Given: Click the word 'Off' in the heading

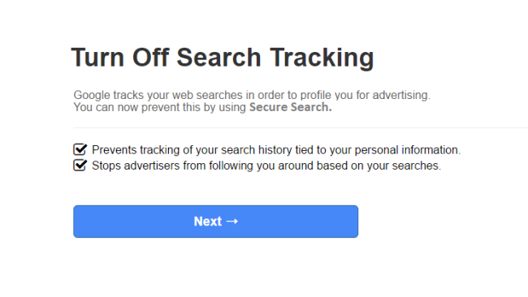Looking at the screenshot, I should click(150, 57).
